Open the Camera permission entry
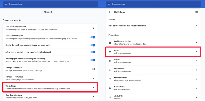This screenshot has height=101, width=205. [x=153, y=61]
